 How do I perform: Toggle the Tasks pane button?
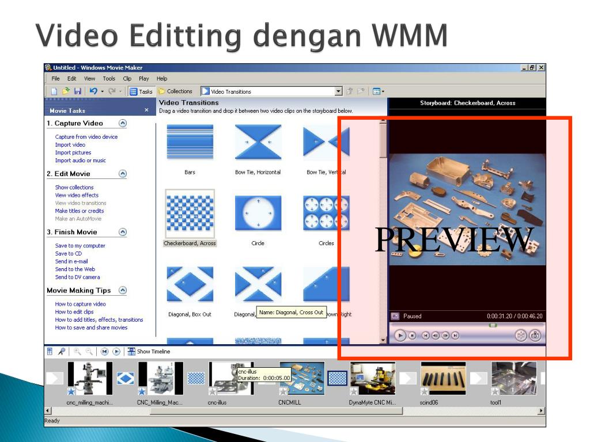tap(141, 92)
